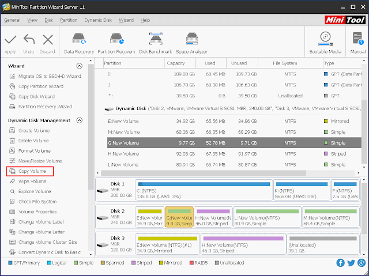Run Check File System

click(x=33, y=202)
